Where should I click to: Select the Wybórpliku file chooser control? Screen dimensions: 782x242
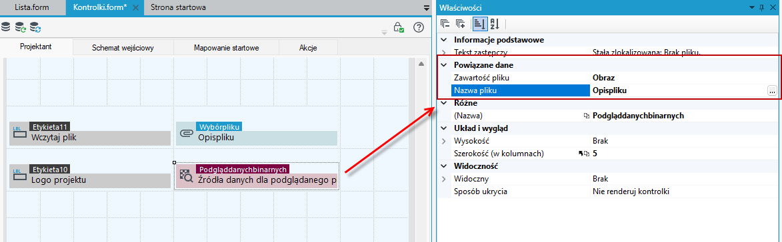click(257, 133)
